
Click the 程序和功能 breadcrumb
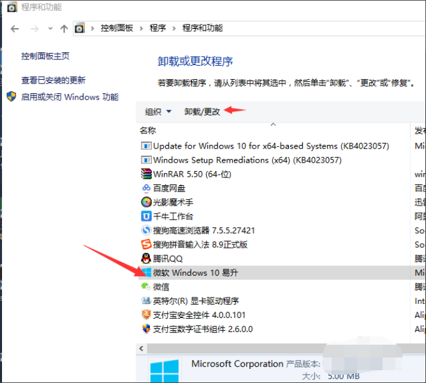point(202,28)
